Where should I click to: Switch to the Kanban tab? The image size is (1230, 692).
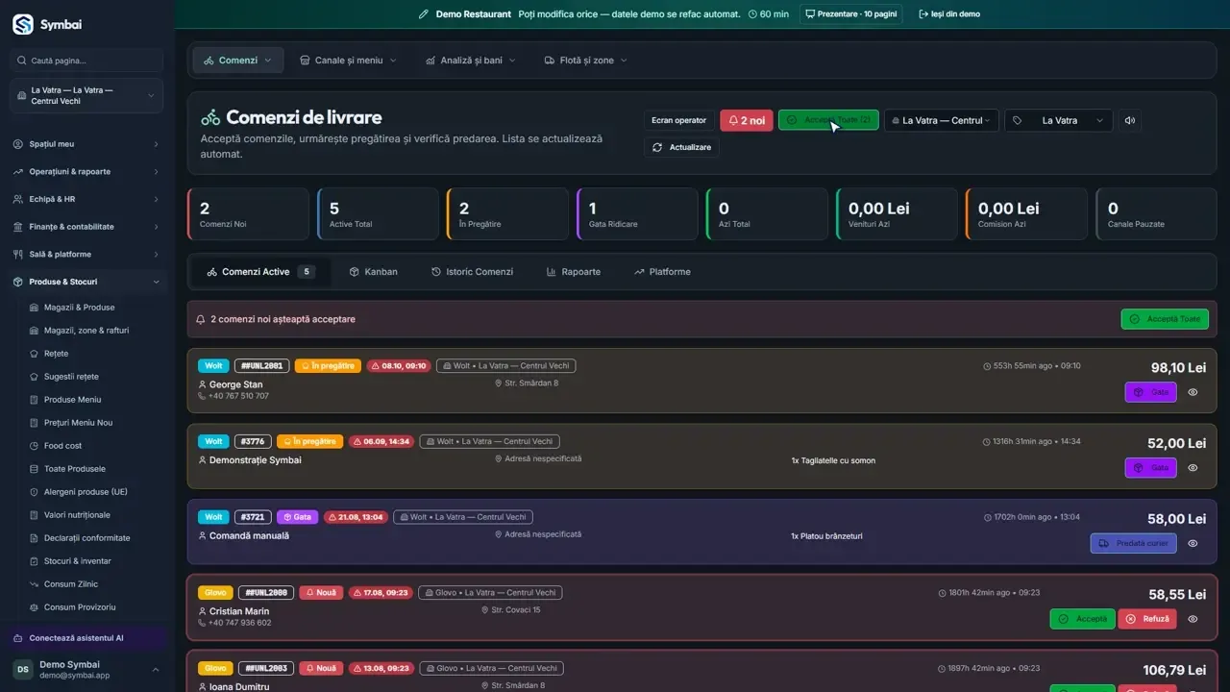373,272
